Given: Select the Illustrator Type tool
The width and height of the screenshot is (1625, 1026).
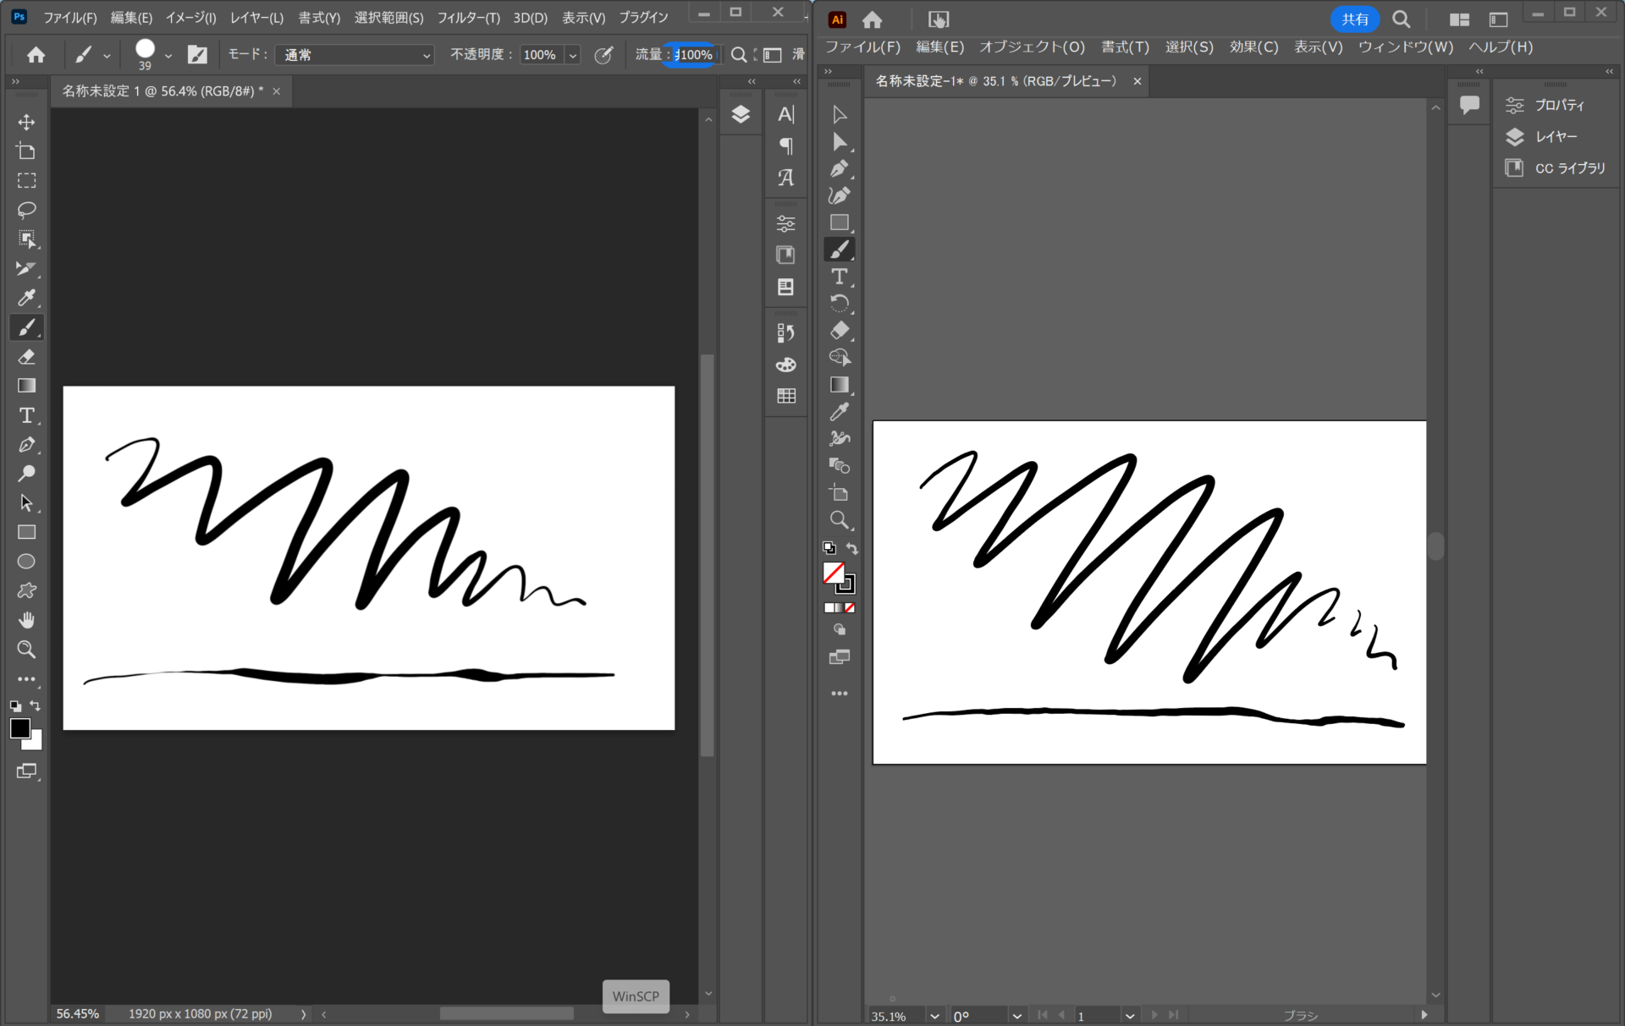Looking at the screenshot, I should (839, 277).
